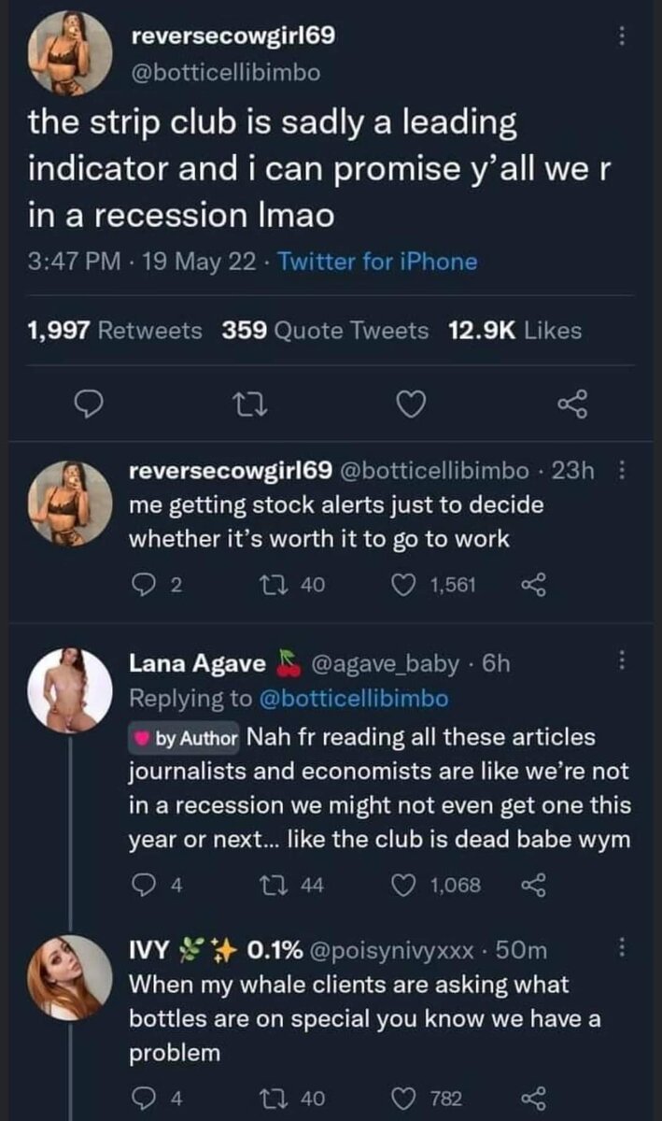View the 359 Quote Tweets
Screen dimensions: 662x1121
click(x=326, y=330)
